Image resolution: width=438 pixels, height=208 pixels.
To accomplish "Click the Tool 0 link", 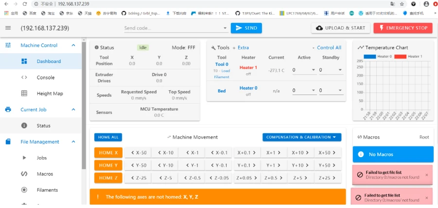I will (222, 64).
